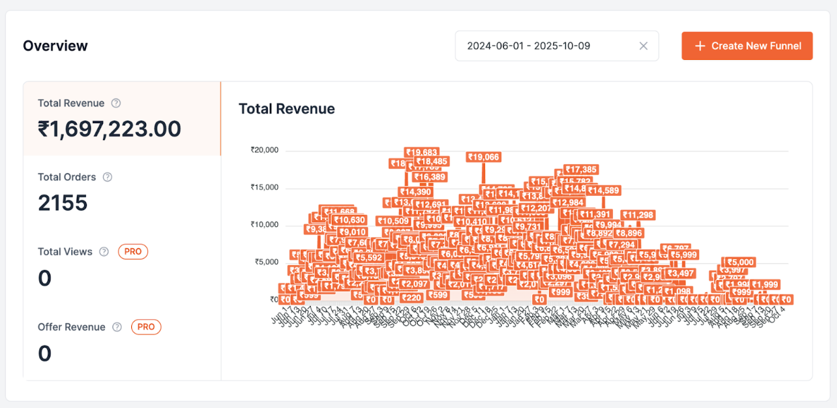Click the ₹17,385 chart data label
837x408 pixels.
tap(581, 170)
